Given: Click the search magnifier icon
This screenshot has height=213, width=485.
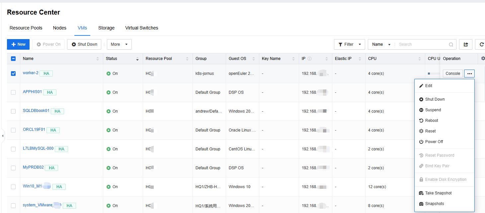Looking at the screenshot, I should [451, 44].
